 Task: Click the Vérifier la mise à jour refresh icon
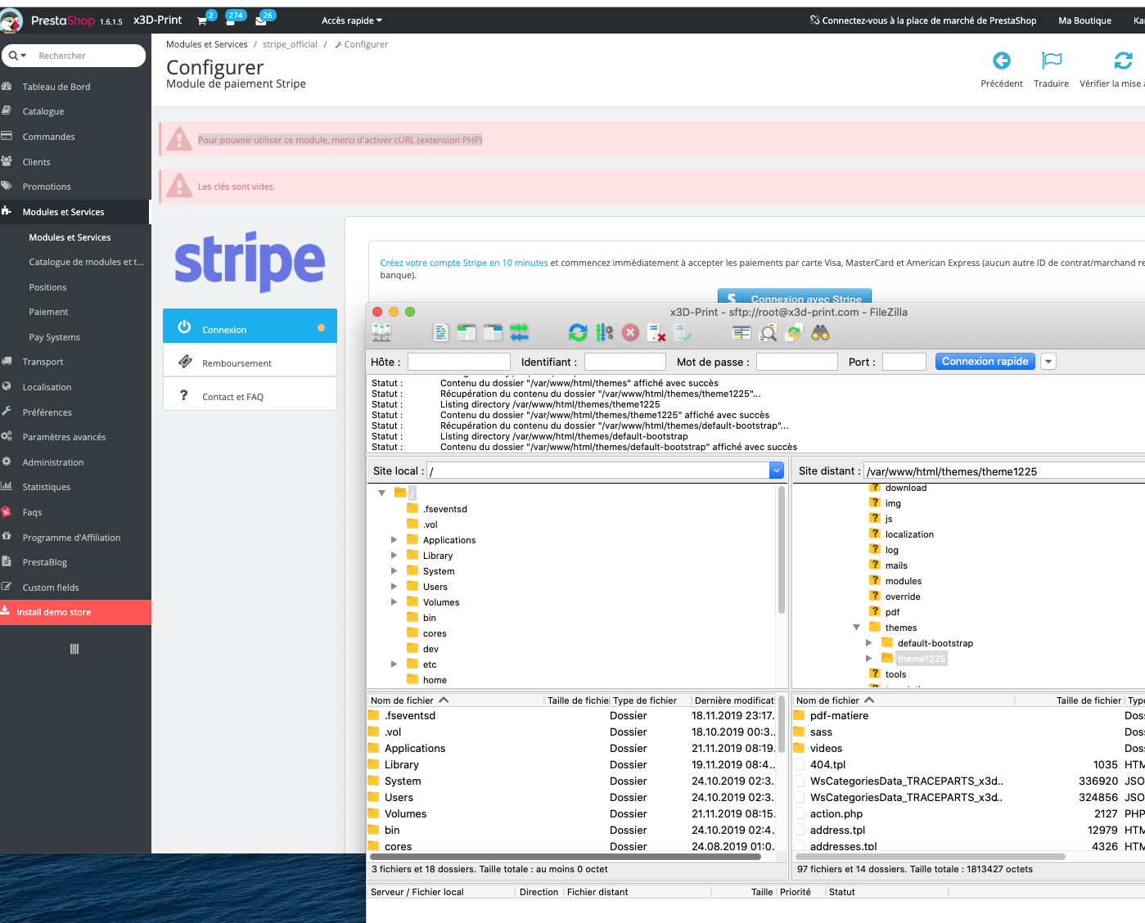pos(1124,61)
